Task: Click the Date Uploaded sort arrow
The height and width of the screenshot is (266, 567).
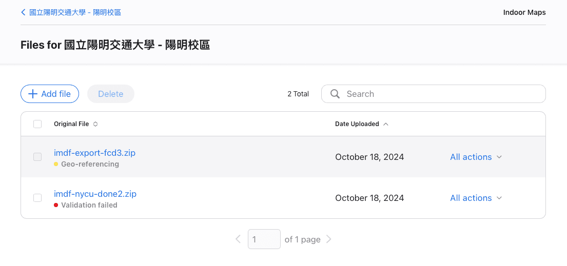Action: [386, 124]
